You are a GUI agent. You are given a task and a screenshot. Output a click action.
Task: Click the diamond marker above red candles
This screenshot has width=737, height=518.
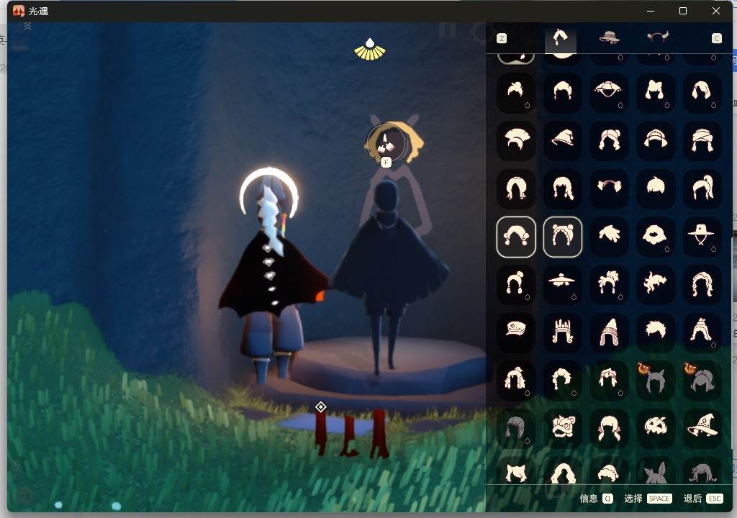pyautogui.click(x=320, y=406)
